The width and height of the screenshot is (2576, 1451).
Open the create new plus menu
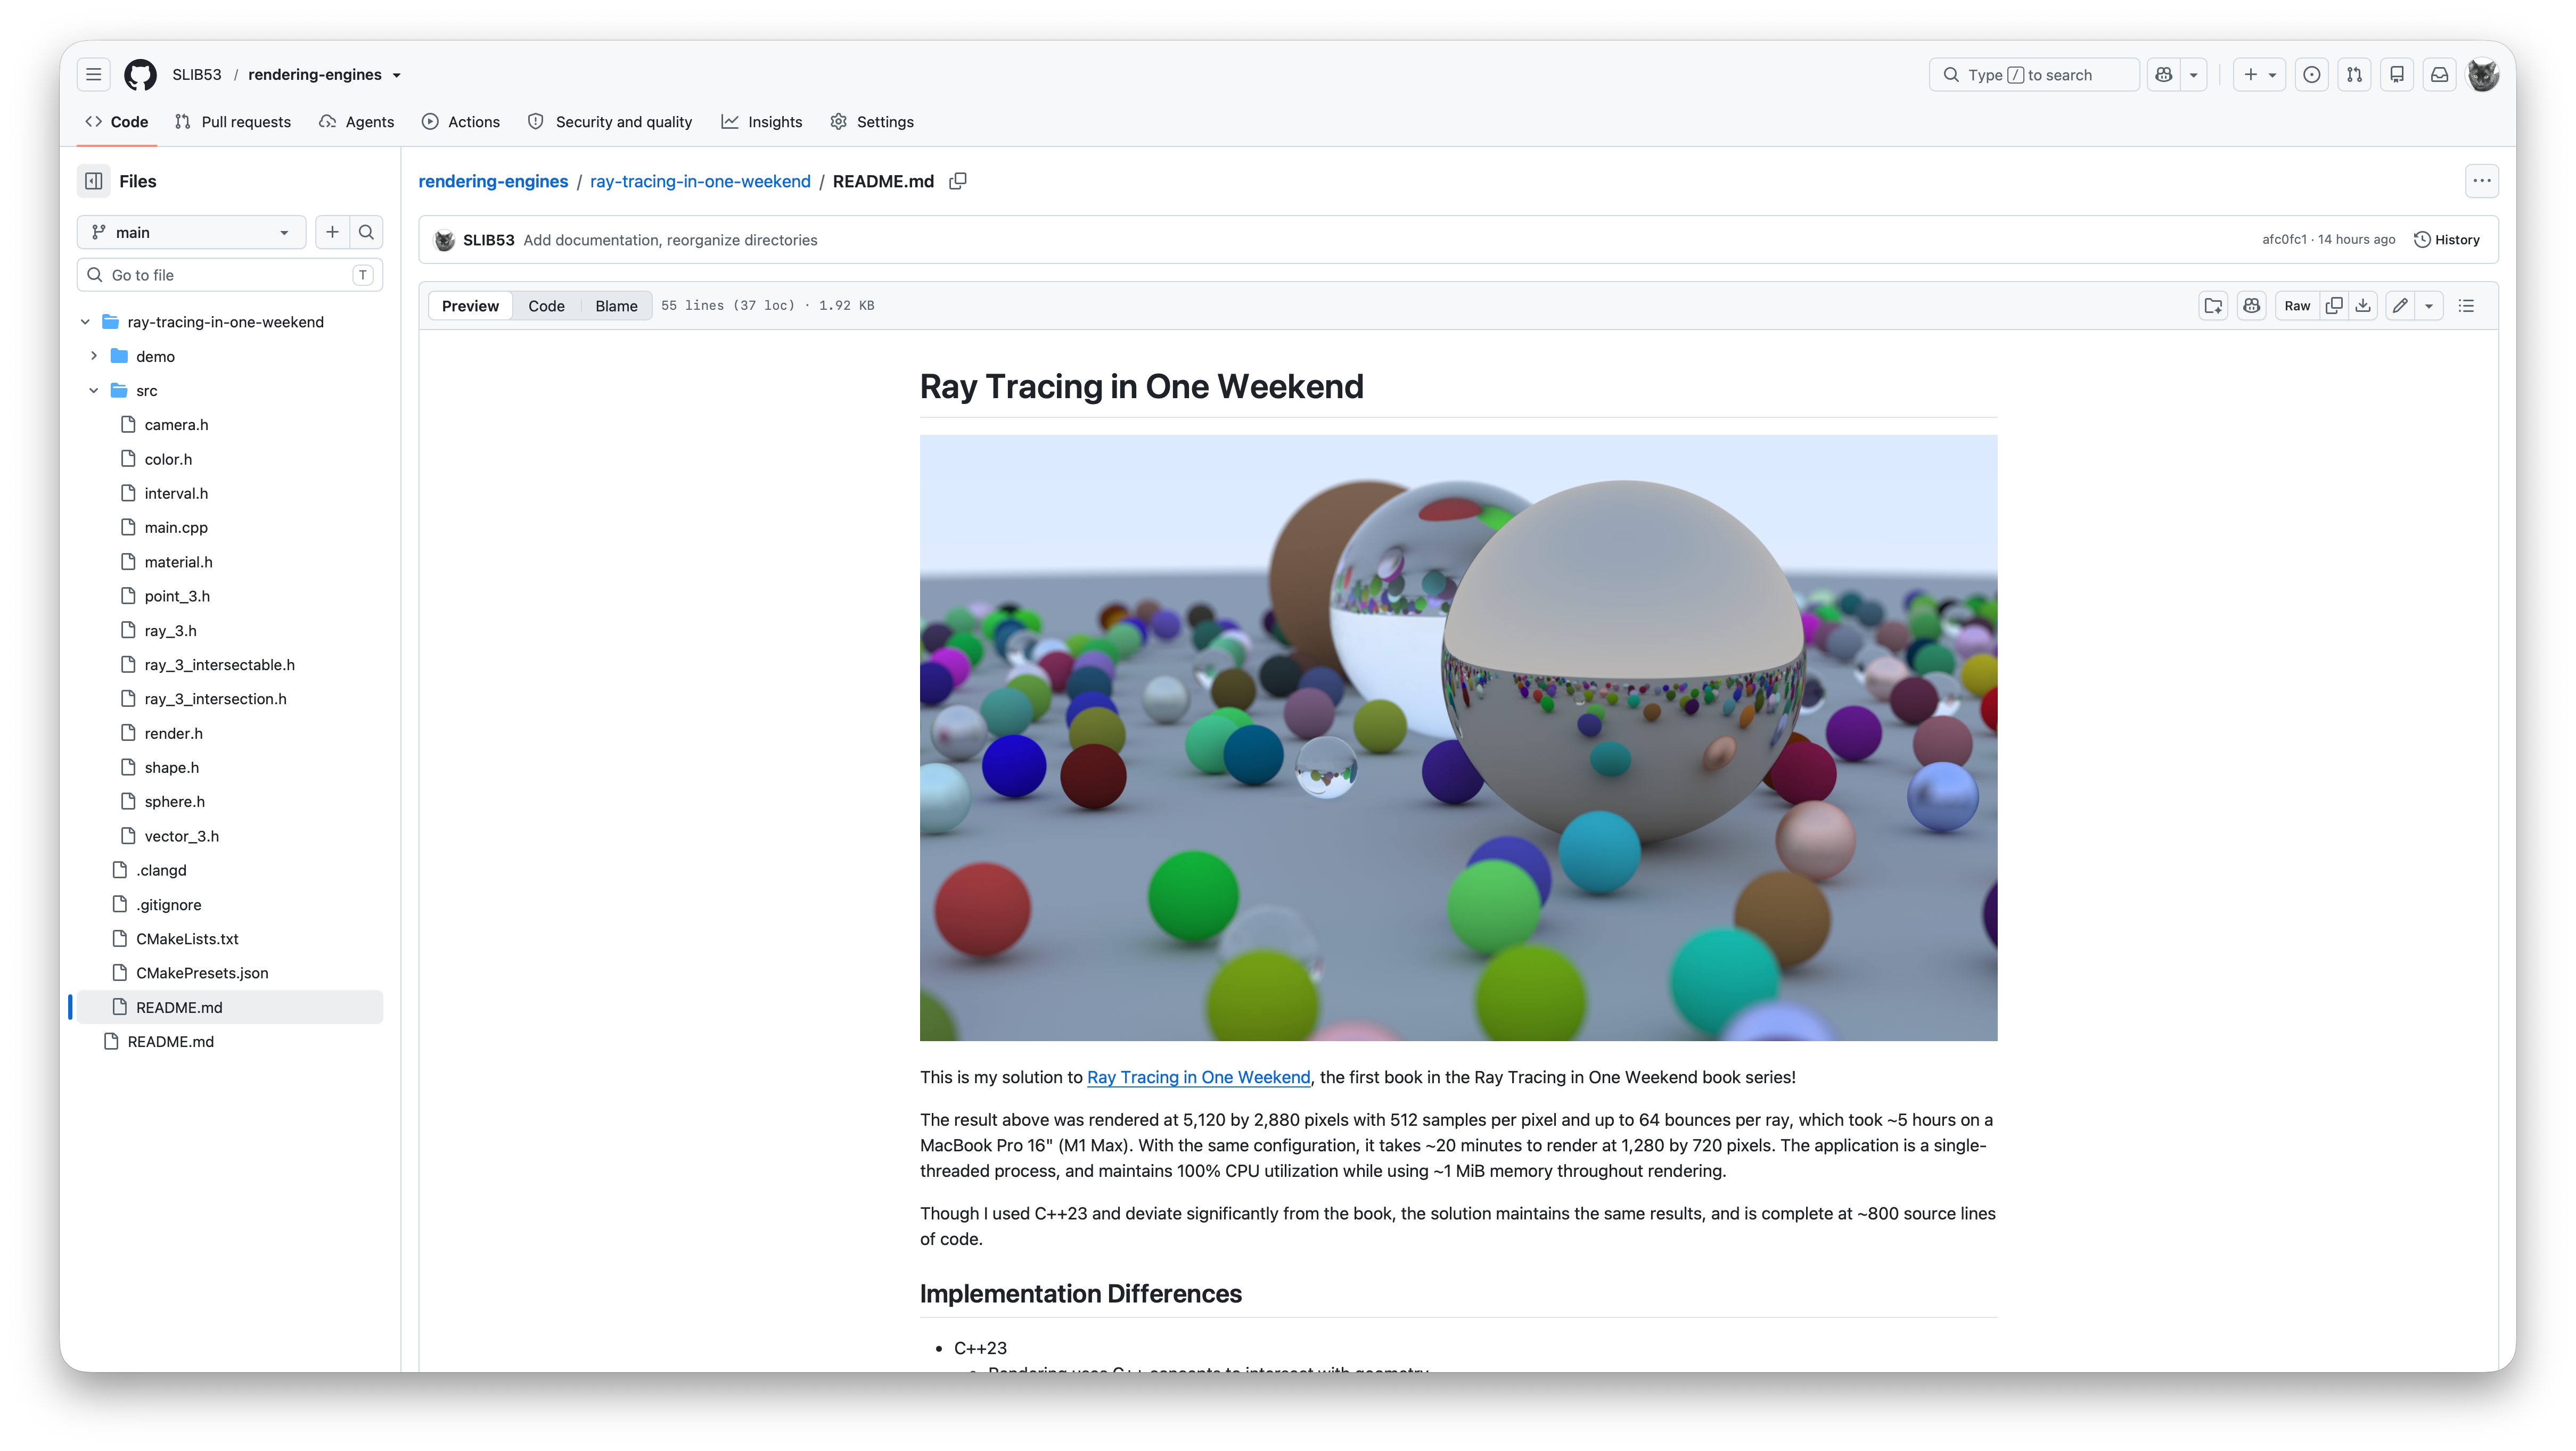(2259, 74)
